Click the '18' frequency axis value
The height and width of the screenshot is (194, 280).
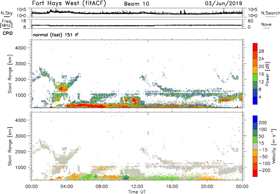click(23, 21)
